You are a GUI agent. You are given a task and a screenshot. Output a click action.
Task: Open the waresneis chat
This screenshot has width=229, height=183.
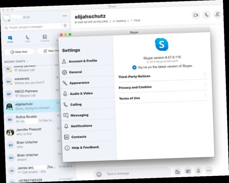(x=32, y=81)
